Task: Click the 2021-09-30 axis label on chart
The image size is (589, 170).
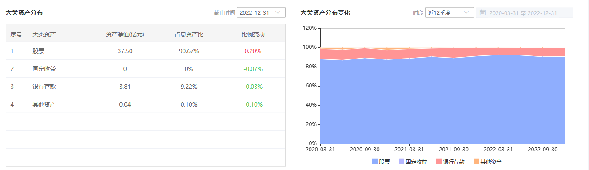Action: pos(454,150)
